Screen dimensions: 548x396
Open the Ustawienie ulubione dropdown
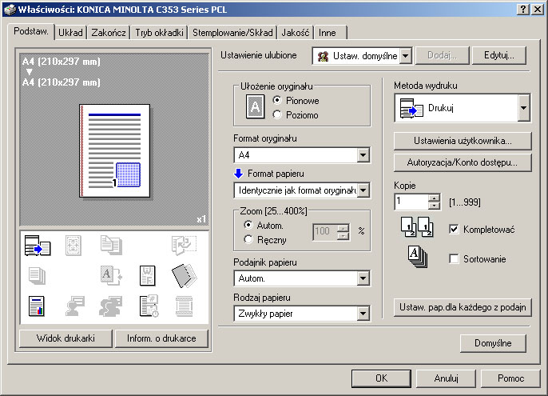coord(406,56)
